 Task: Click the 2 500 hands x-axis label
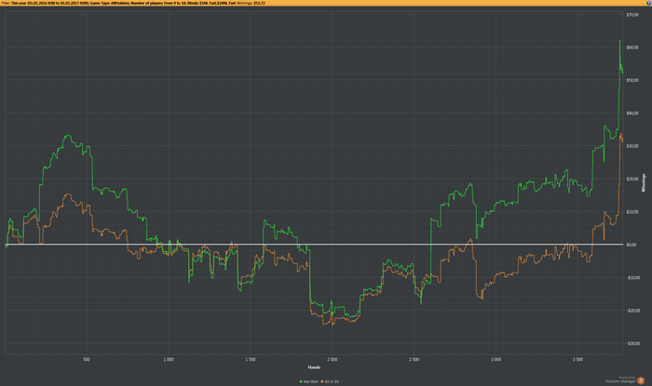click(414, 359)
